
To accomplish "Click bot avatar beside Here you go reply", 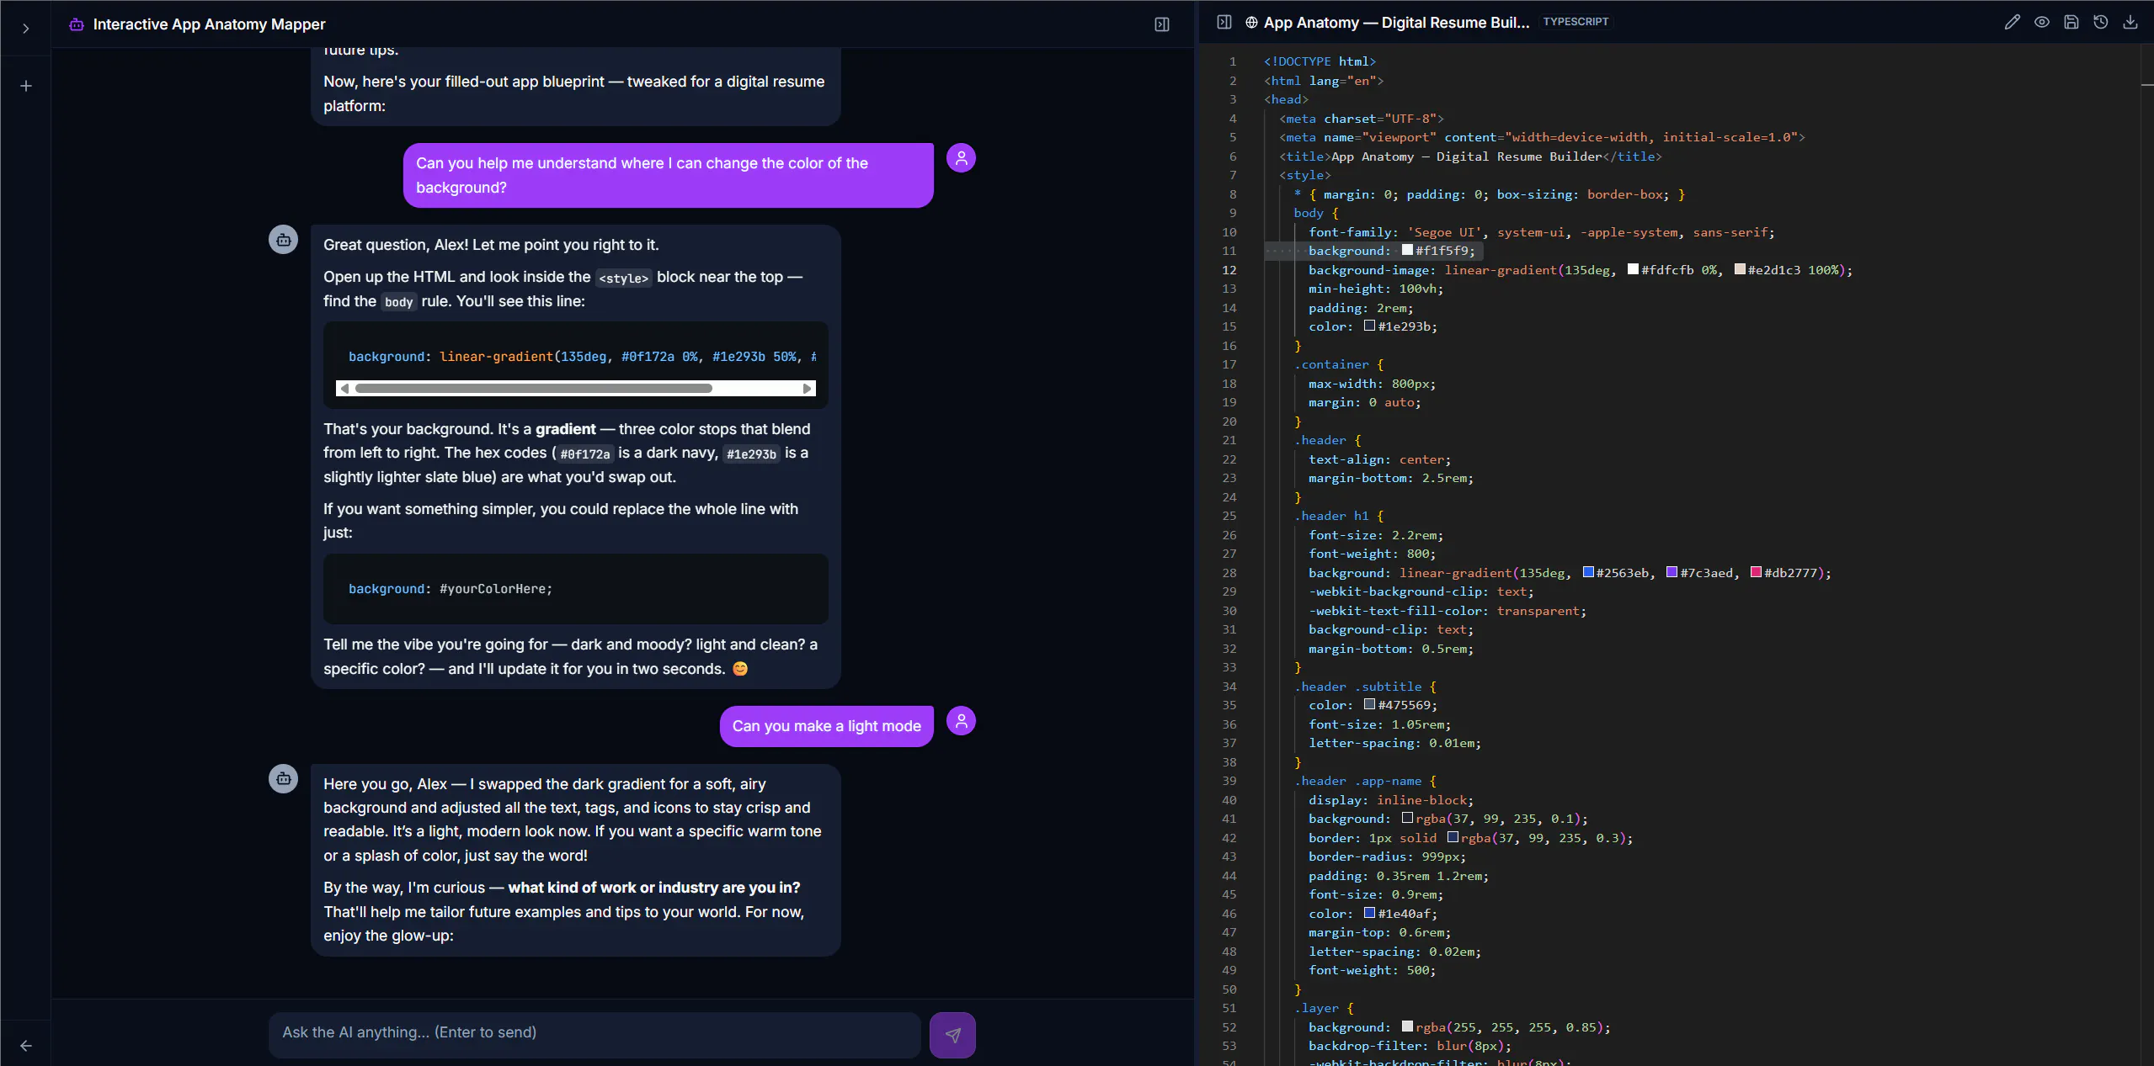I will (283, 779).
